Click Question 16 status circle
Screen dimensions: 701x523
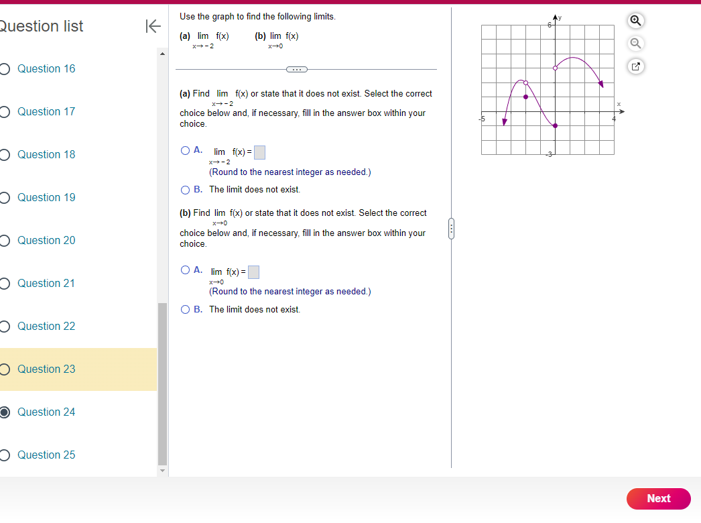click(x=5, y=69)
